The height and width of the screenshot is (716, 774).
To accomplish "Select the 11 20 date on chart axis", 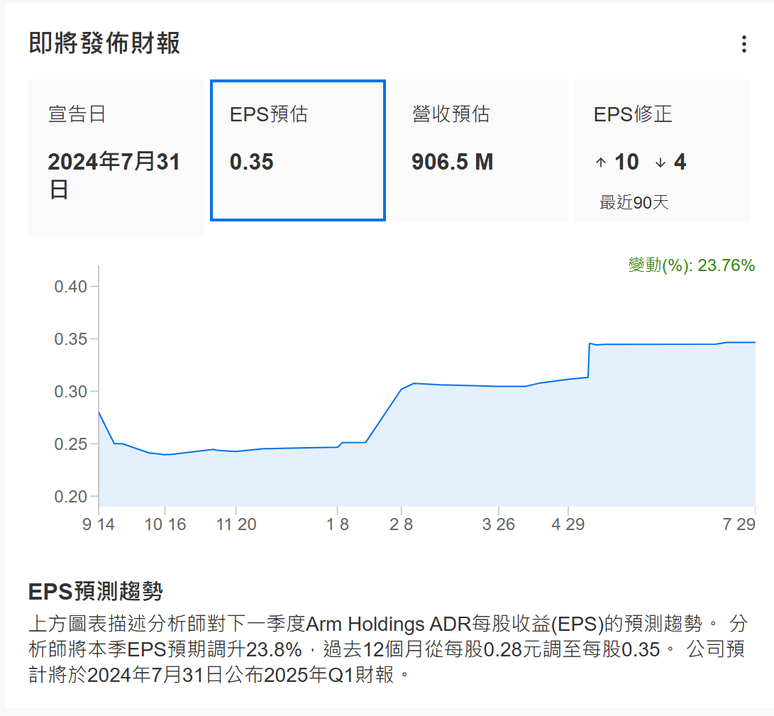I will coord(235,524).
